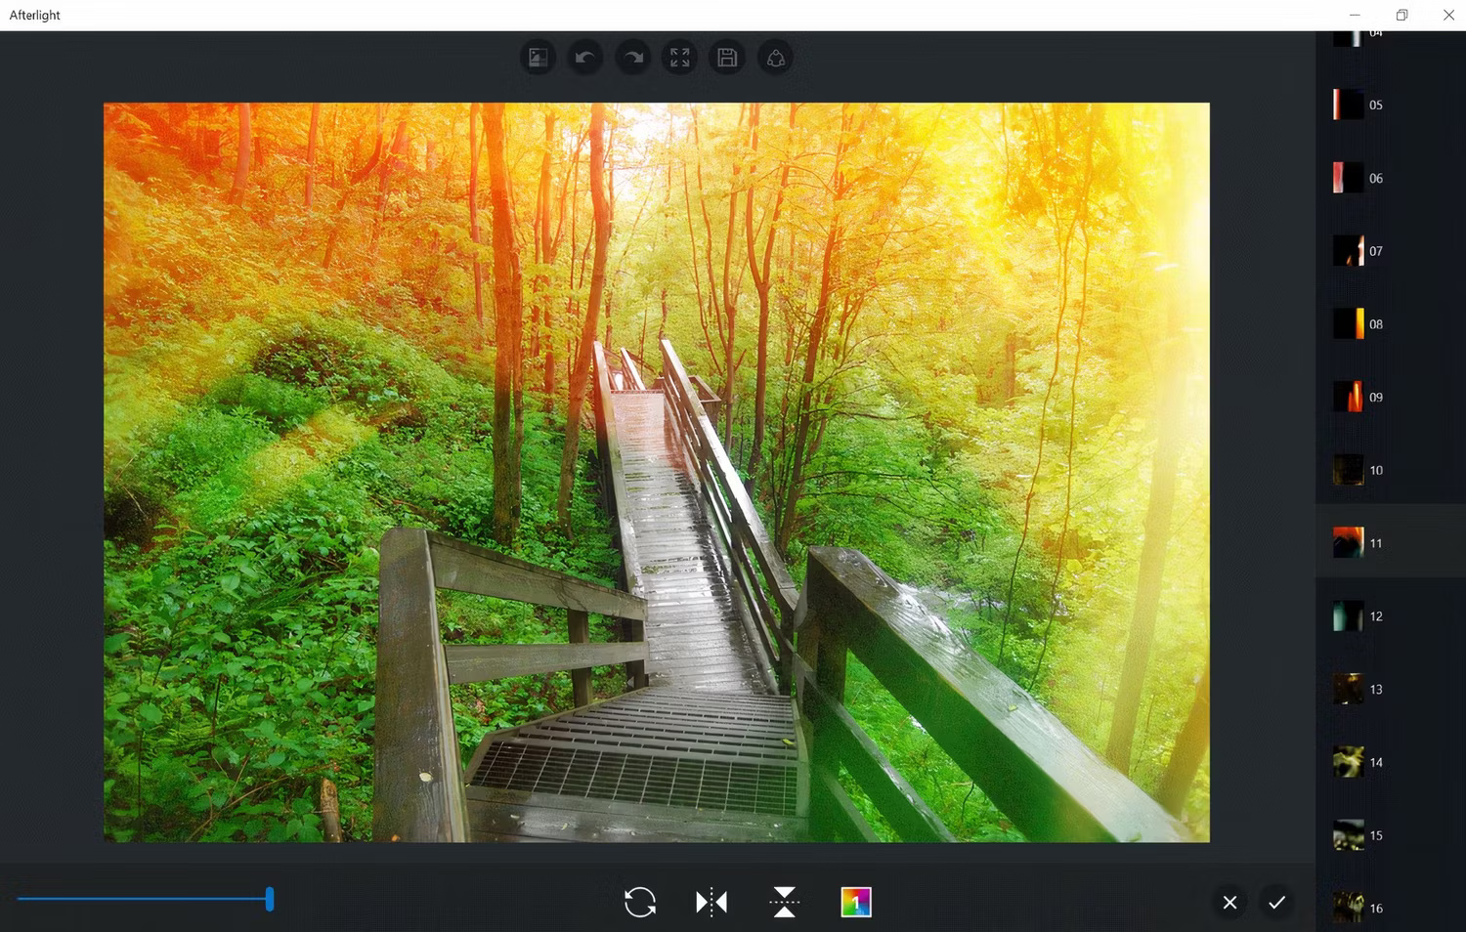Rotate the image

(x=639, y=901)
